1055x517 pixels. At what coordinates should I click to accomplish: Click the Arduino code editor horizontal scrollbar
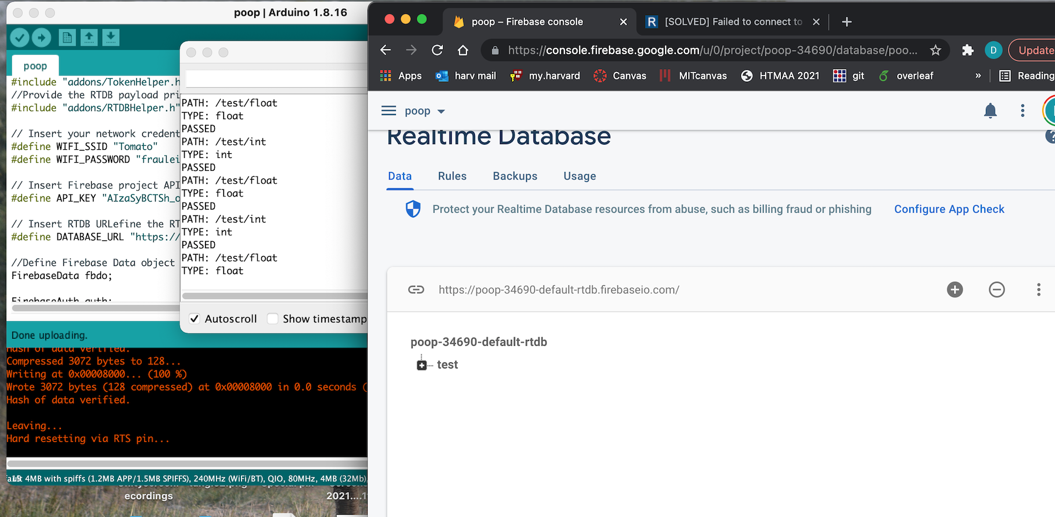tap(96, 308)
